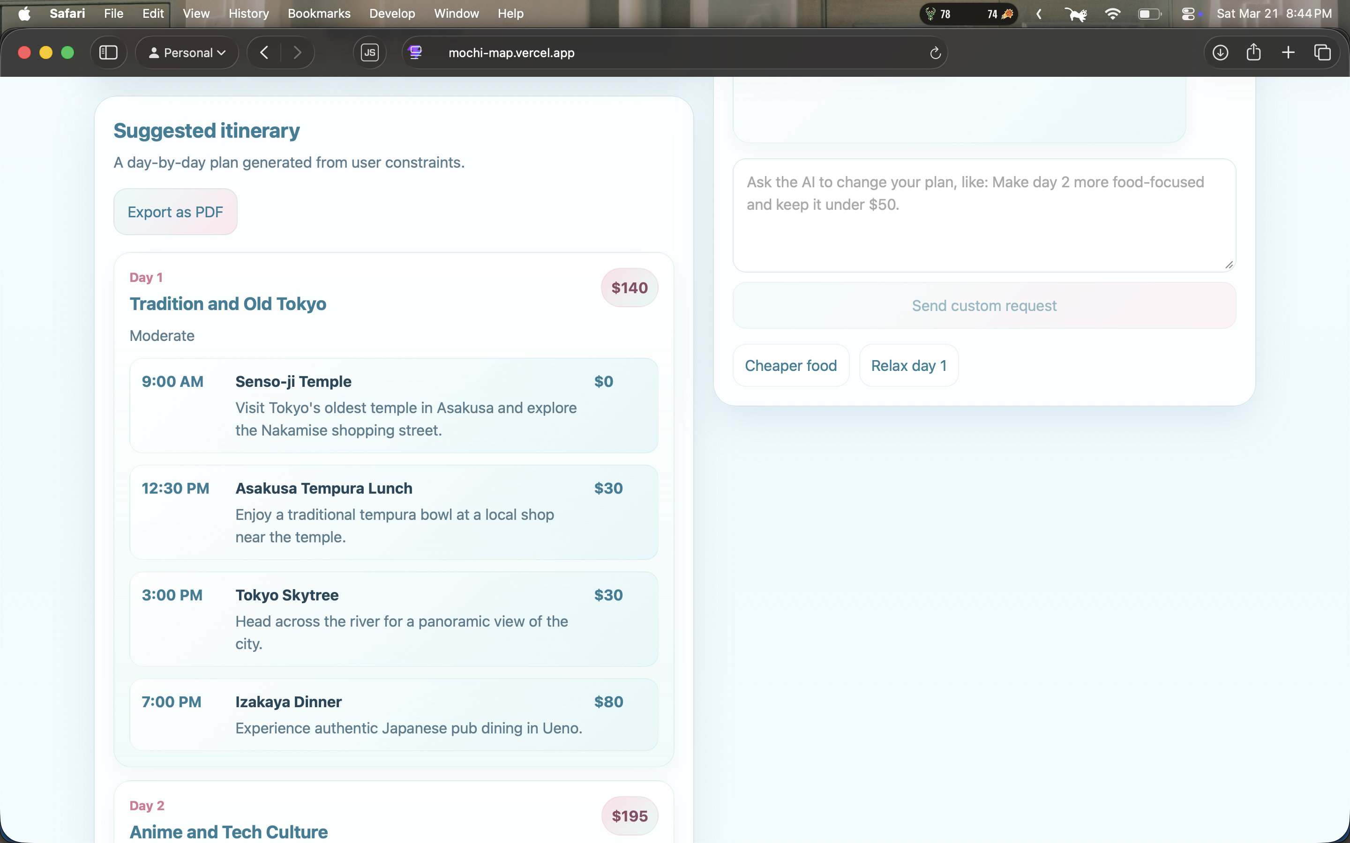
Task: Open the Wi-Fi status menu
Action: point(1112,14)
